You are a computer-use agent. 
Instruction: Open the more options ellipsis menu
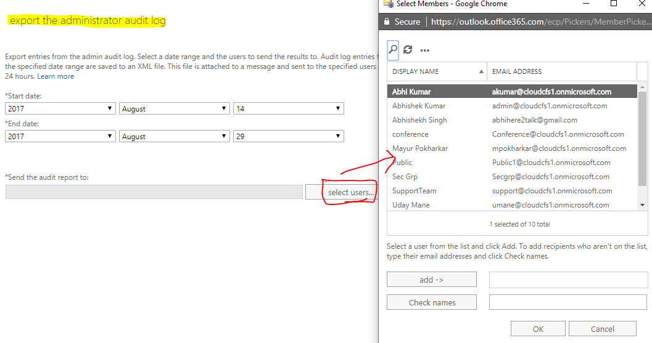point(424,50)
